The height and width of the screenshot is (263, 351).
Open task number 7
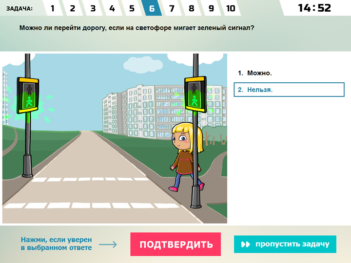tap(172, 8)
